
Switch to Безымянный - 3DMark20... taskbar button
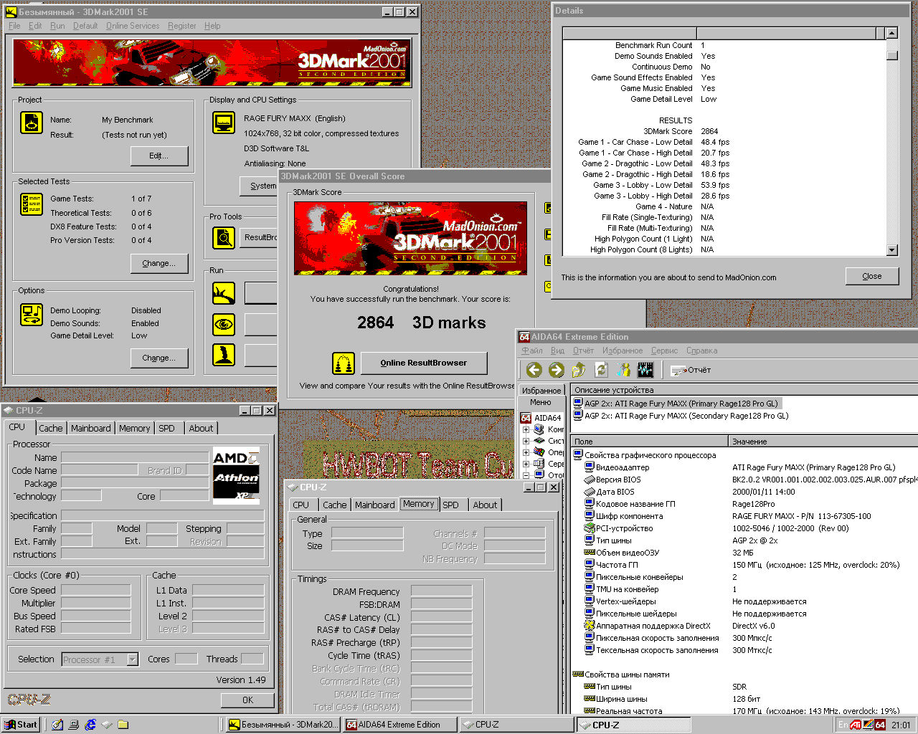pyautogui.click(x=283, y=725)
